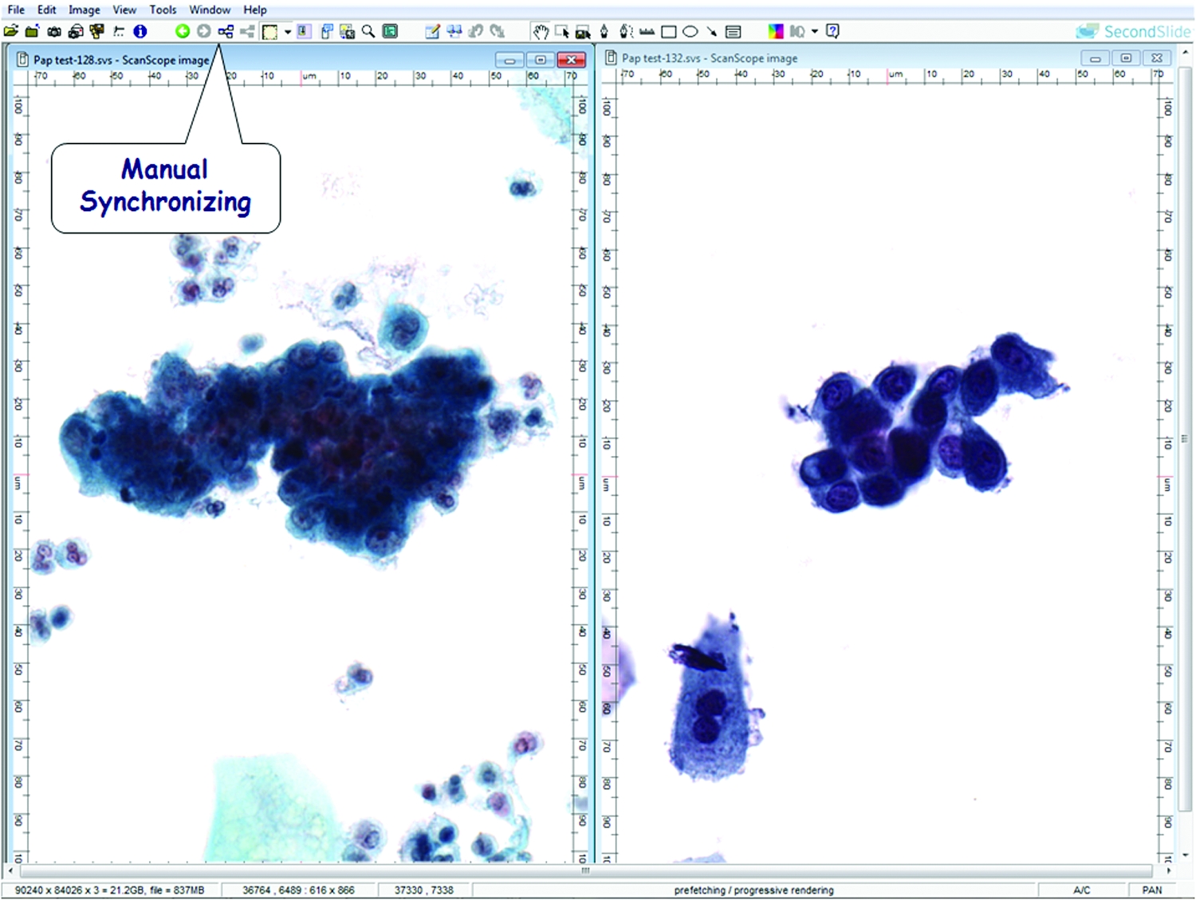Open the image information icon
Image resolution: width=1196 pixels, height=900 pixels.
140,31
